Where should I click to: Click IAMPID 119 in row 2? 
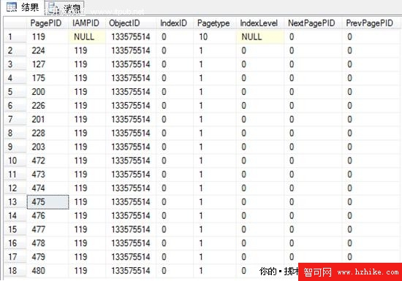coord(87,50)
